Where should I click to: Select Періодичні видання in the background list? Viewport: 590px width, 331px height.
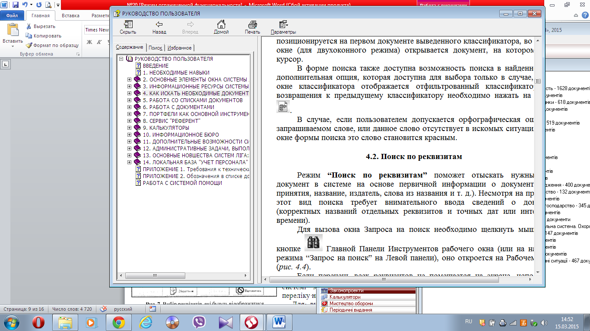point(367,310)
